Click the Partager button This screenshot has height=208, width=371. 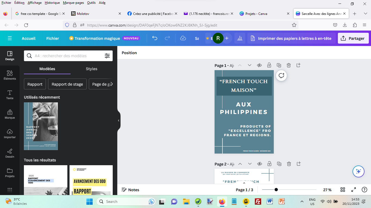pos(353,38)
